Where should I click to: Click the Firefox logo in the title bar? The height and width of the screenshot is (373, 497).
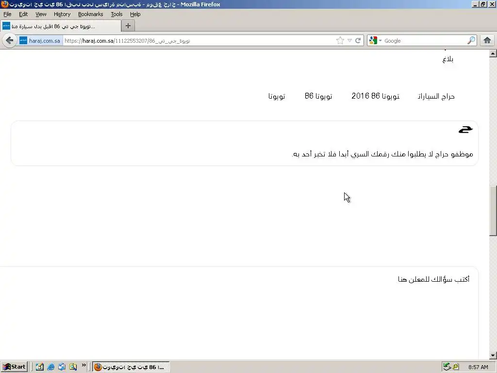[4, 4]
